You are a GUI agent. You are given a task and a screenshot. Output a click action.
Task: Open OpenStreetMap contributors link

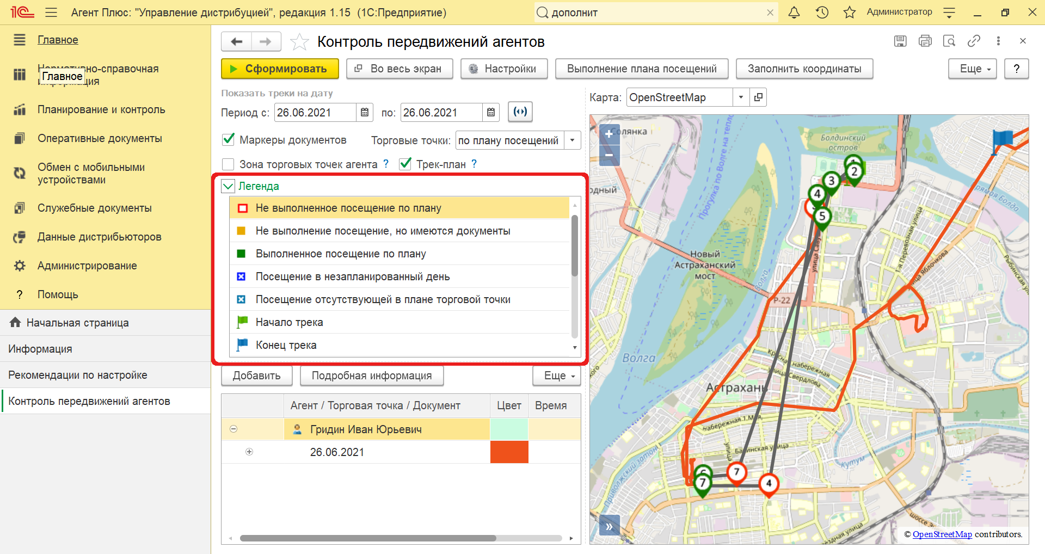(942, 534)
